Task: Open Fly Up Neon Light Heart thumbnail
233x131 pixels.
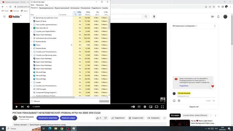Action: [180, 123]
